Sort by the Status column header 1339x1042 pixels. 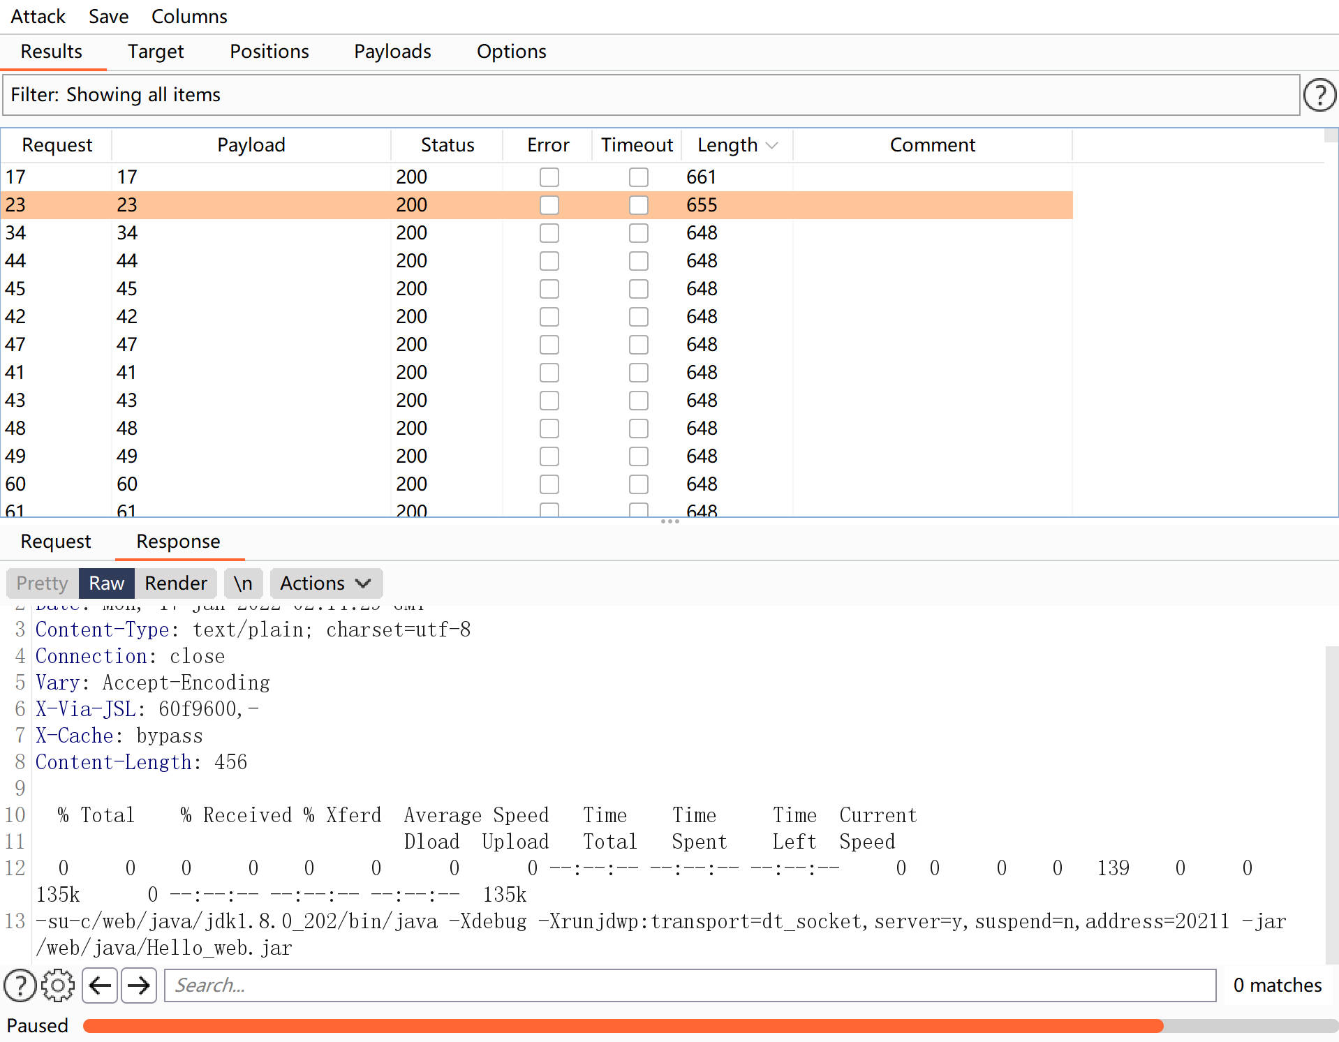(447, 145)
